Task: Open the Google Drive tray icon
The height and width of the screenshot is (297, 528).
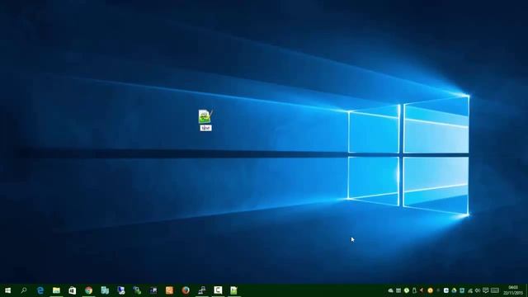Action: pyautogui.click(x=454, y=290)
